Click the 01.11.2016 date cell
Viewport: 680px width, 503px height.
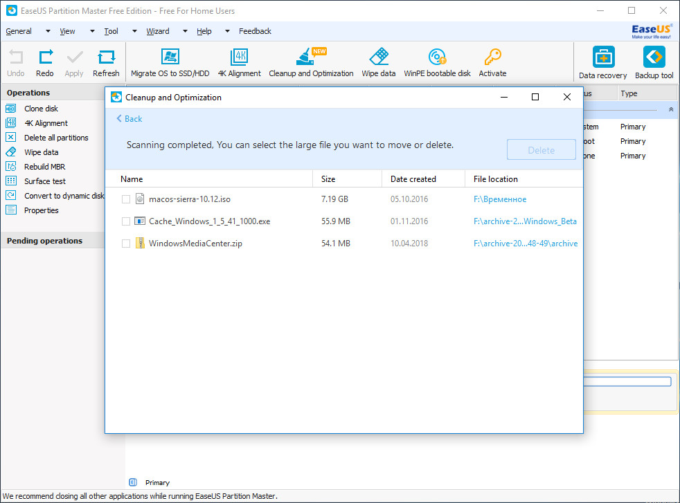[x=409, y=221]
